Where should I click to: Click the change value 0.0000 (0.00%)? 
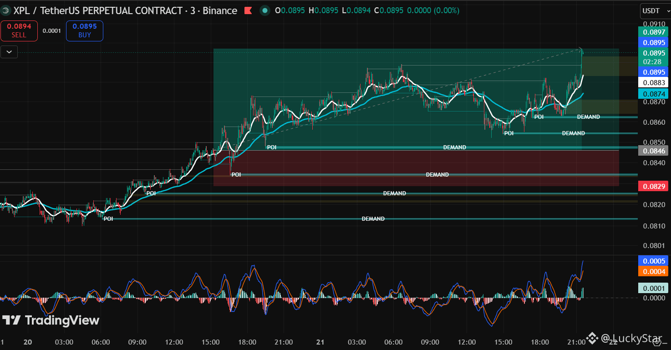click(432, 10)
